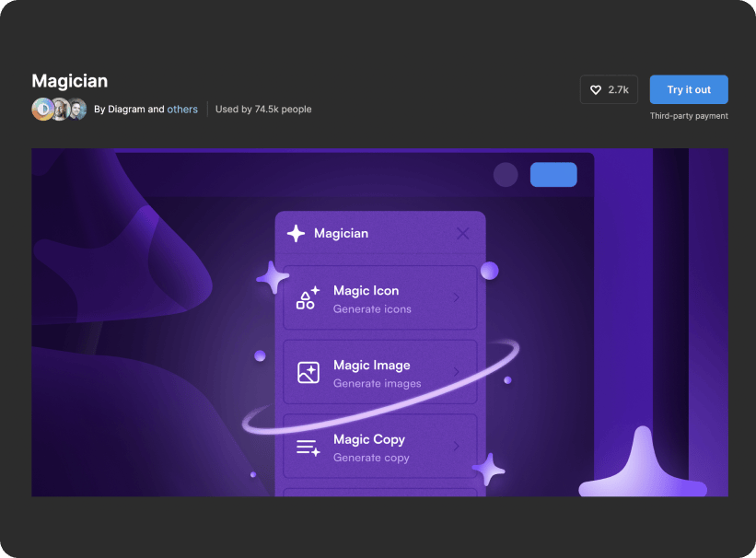
Task: Click the 'Generate icons' subtitle
Action: click(x=372, y=309)
